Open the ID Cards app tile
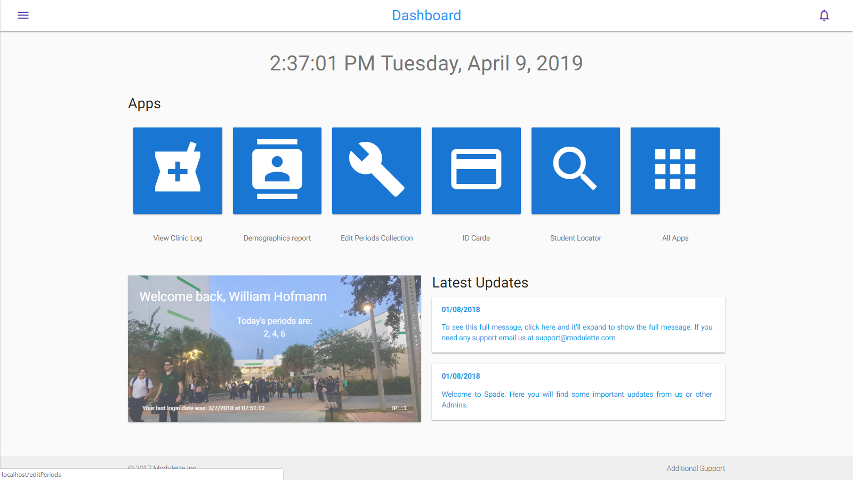Image resolution: width=853 pixels, height=480 pixels. tap(476, 171)
